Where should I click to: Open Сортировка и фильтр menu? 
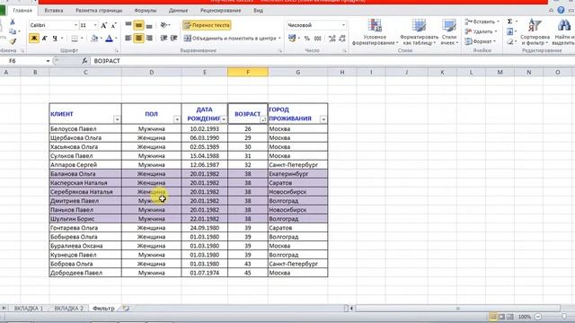pos(535,32)
